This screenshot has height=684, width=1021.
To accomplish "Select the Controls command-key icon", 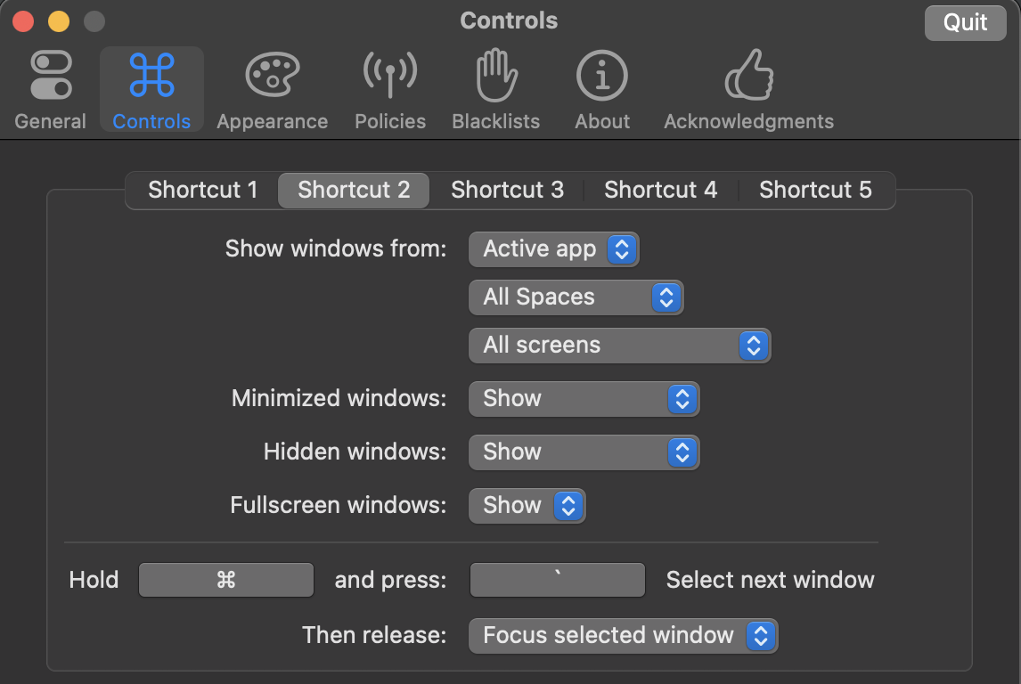I will tap(151, 76).
